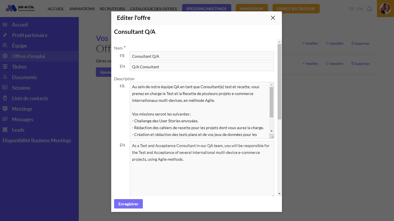This screenshot has height=221, width=394.
Task: Click the Job et Cie. logo
Action: (x=20, y=8)
